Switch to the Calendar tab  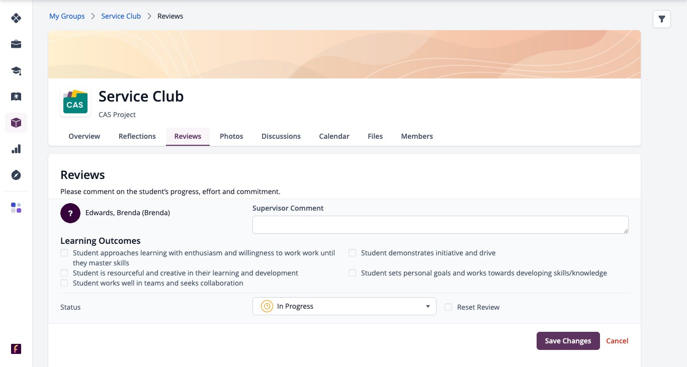click(334, 136)
